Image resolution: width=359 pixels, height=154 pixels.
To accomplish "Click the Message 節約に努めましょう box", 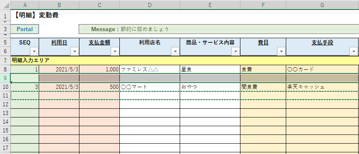I will (219, 29).
